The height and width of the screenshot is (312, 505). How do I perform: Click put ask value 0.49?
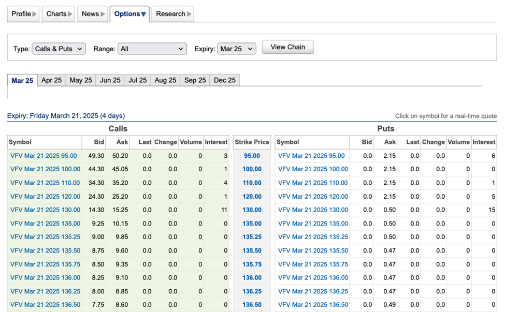389,305
